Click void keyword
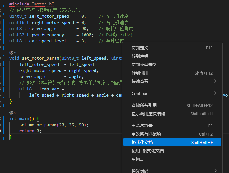The width and height of the screenshot is (229, 173). [x=14, y=58]
